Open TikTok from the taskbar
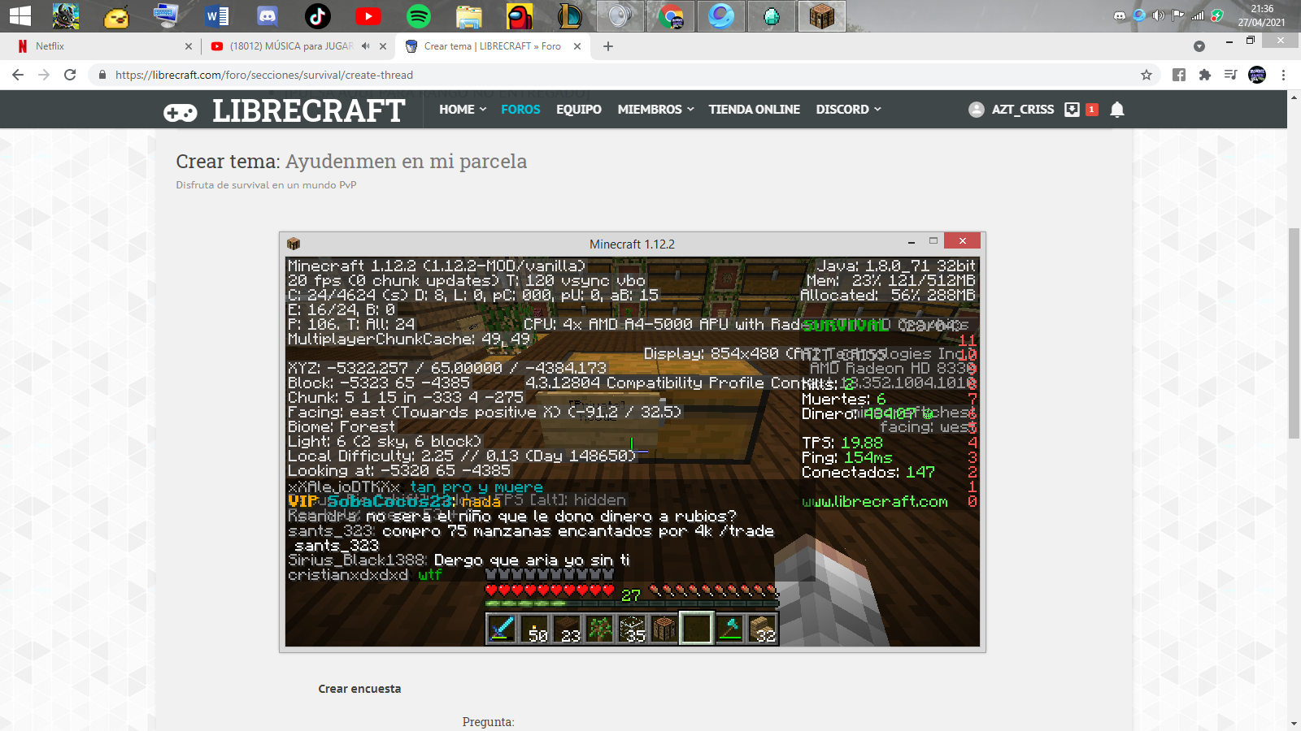 318,15
